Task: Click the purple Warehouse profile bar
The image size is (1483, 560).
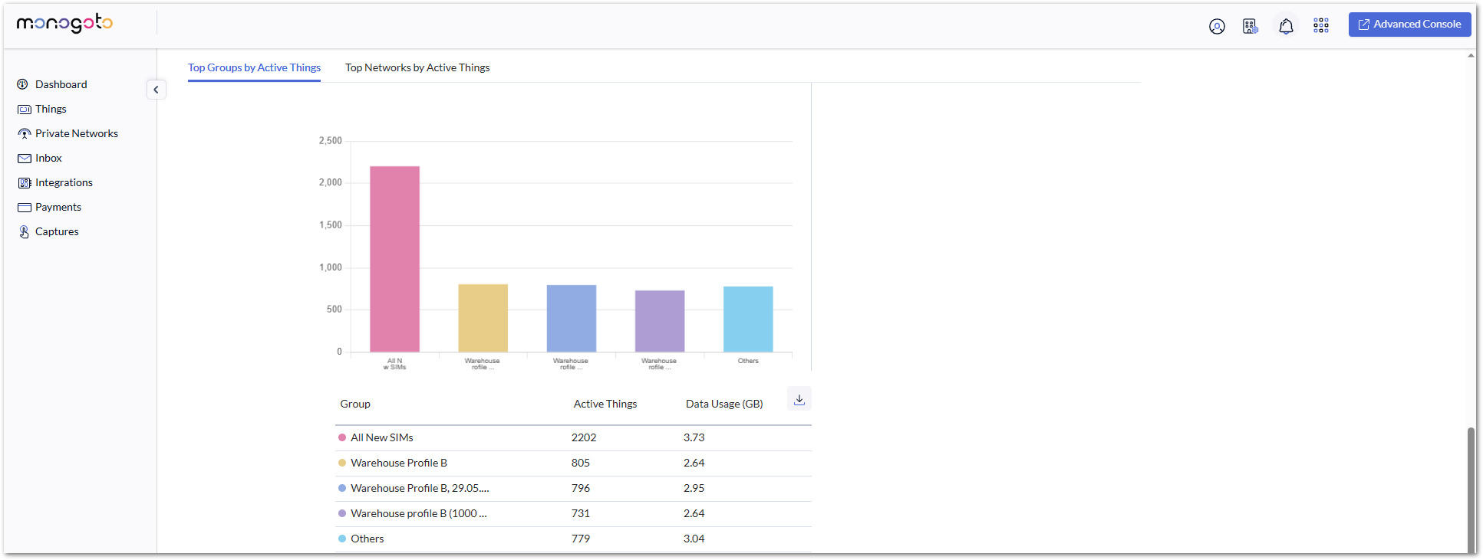Action: tap(660, 321)
